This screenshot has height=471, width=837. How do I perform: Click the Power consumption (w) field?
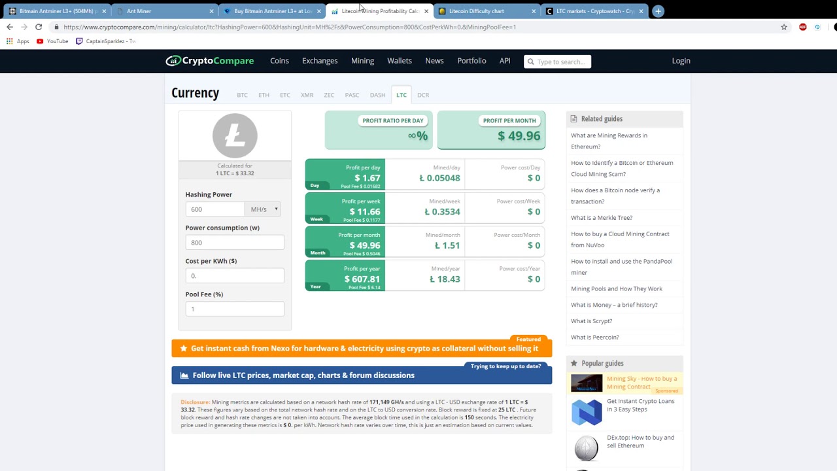(235, 242)
